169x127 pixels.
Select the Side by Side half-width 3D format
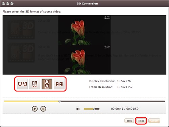click(x=34, y=84)
